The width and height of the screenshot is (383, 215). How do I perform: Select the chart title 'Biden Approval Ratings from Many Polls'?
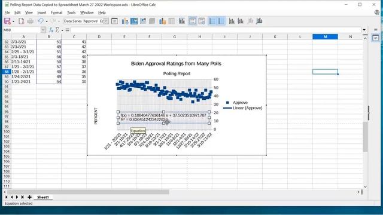click(x=176, y=64)
